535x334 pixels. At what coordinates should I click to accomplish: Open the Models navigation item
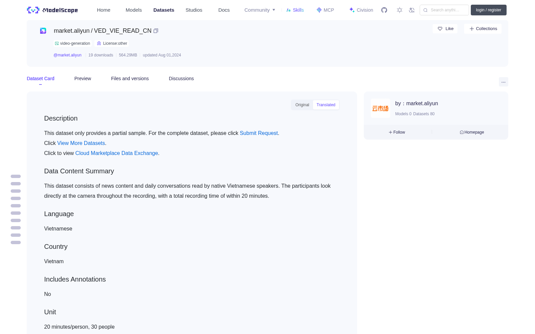(134, 10)
